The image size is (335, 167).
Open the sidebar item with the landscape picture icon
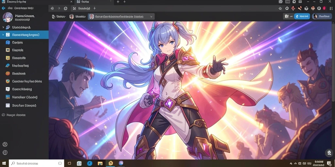[x=22, y=97]
